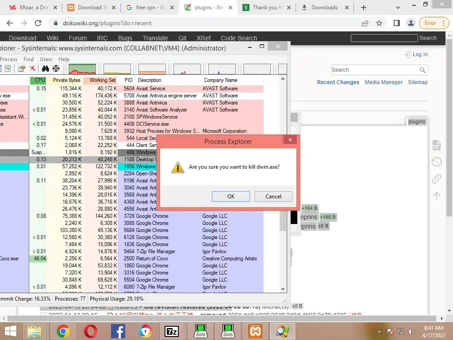Click the Back to top arrow icon
453x340 pixels.
coord(436,196)
